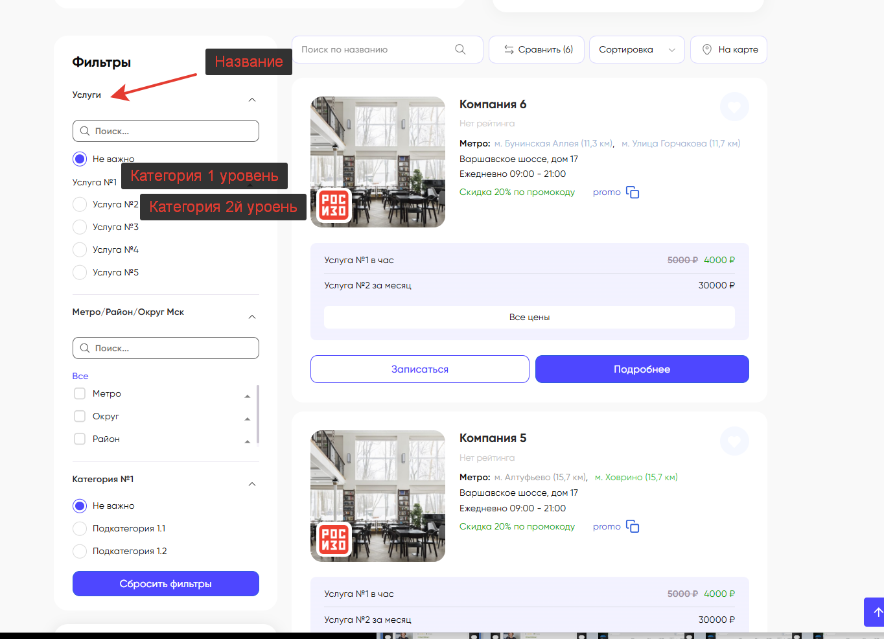Click Записаться for Компания 6

coord(419,369)
